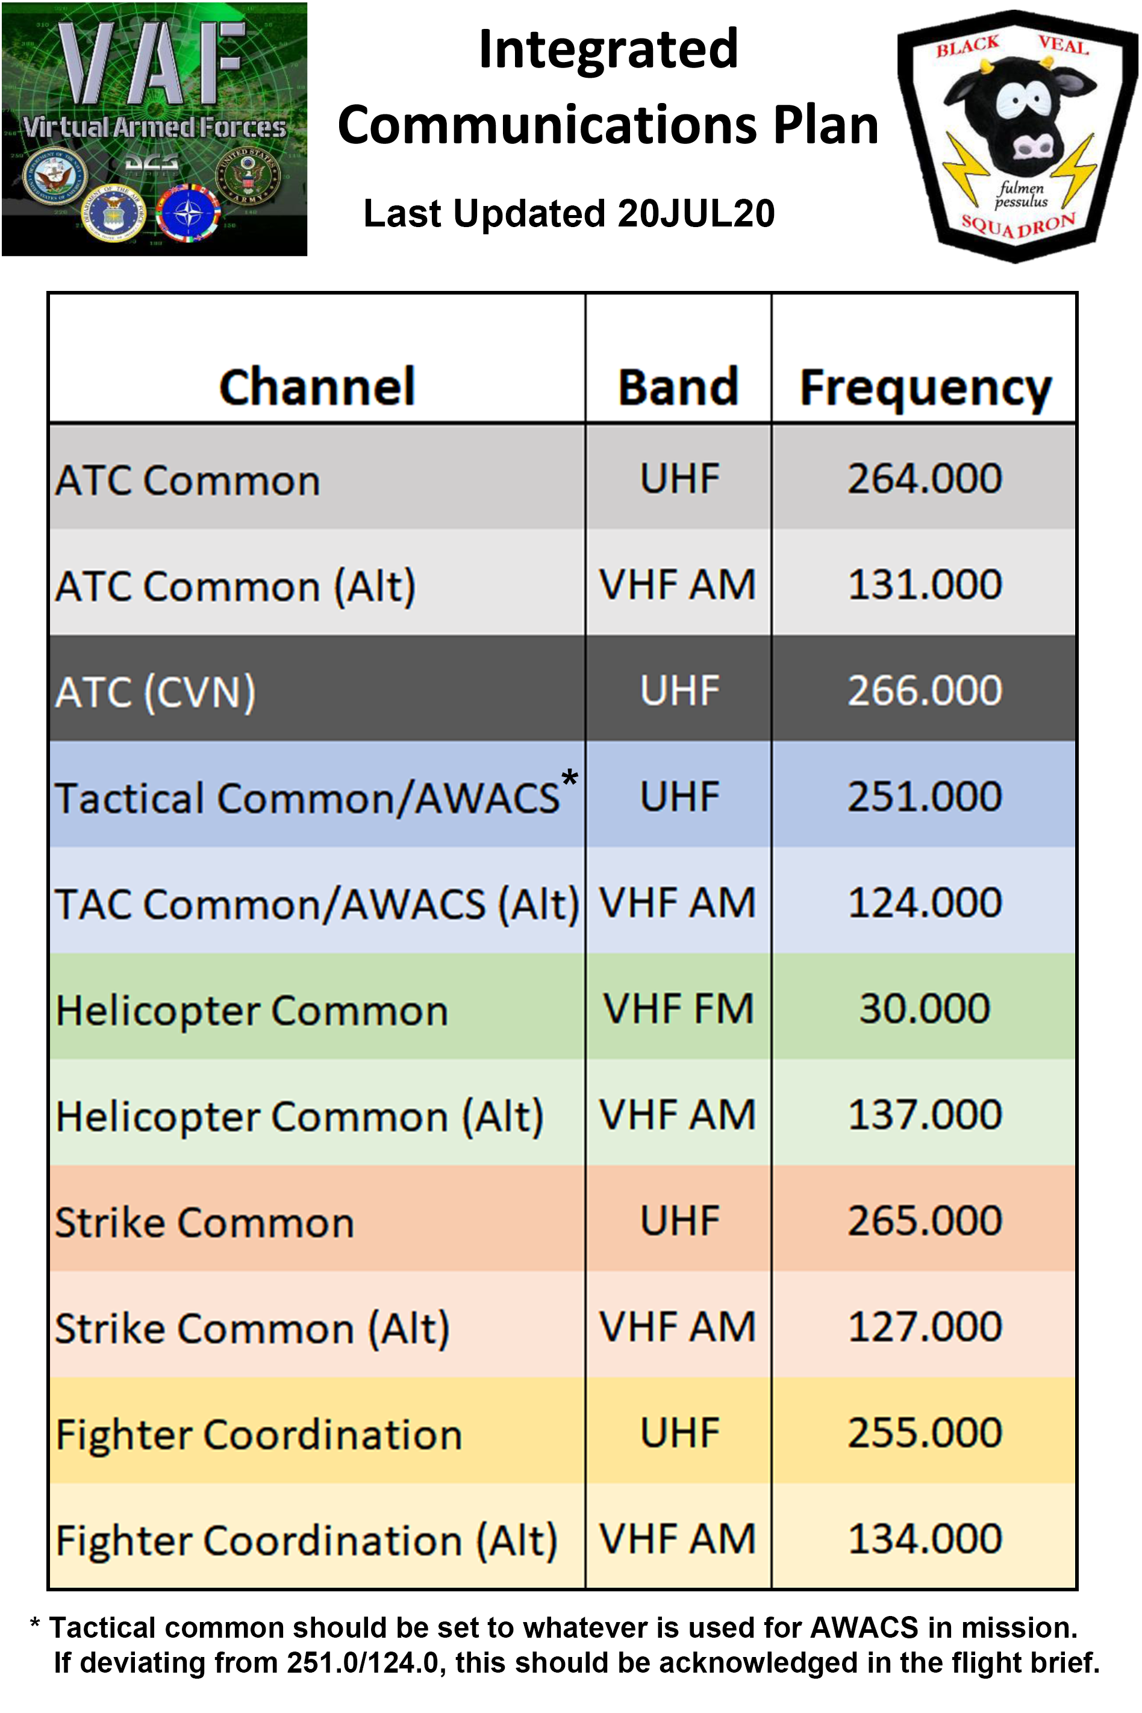1142x1713 pixels.
Task: Click the DCS logo in the banner
Action: 152,164
